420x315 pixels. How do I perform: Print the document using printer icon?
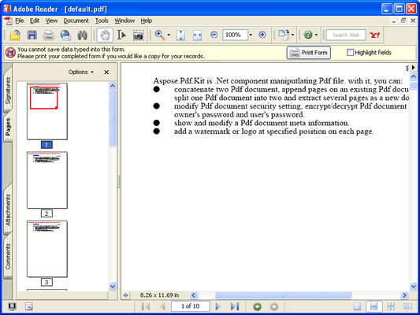coord(49,35)
